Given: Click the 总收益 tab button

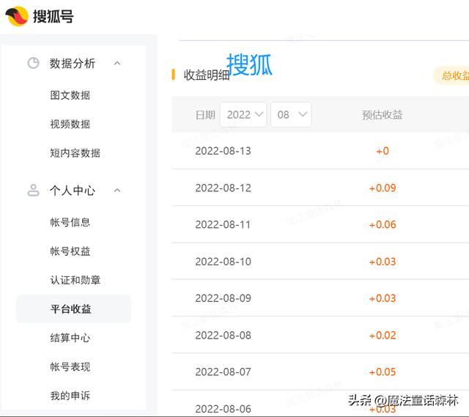Looking at the screenshot, I should pos(451,75).
